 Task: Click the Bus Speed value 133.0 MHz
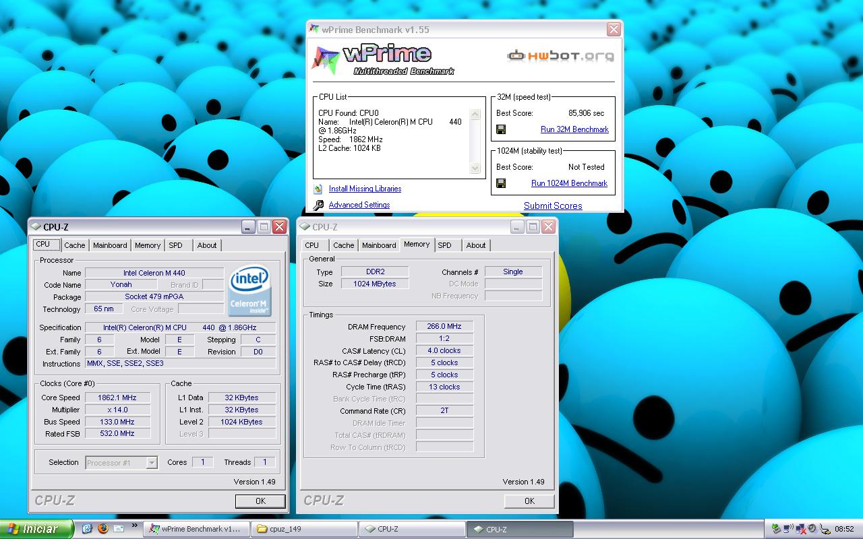click(x=117, y=422)
